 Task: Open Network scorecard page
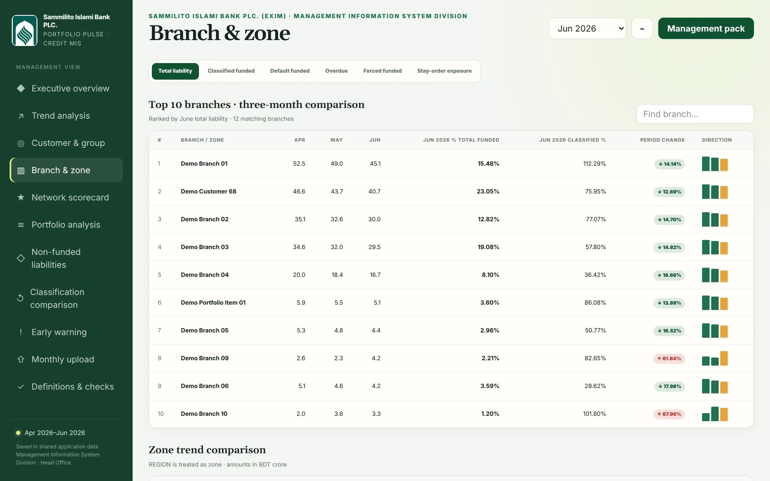tap(67, 197)
